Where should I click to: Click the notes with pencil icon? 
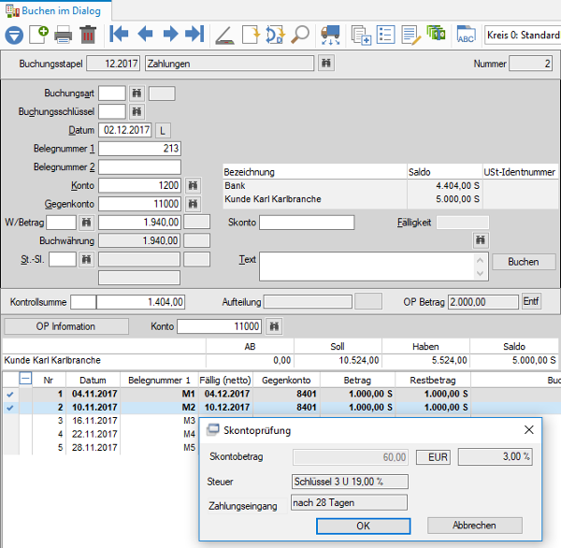coord(410,36)
